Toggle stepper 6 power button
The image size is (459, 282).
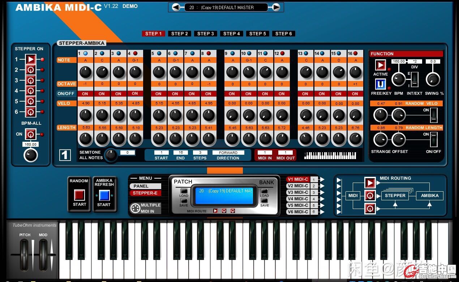click(31, 112)
